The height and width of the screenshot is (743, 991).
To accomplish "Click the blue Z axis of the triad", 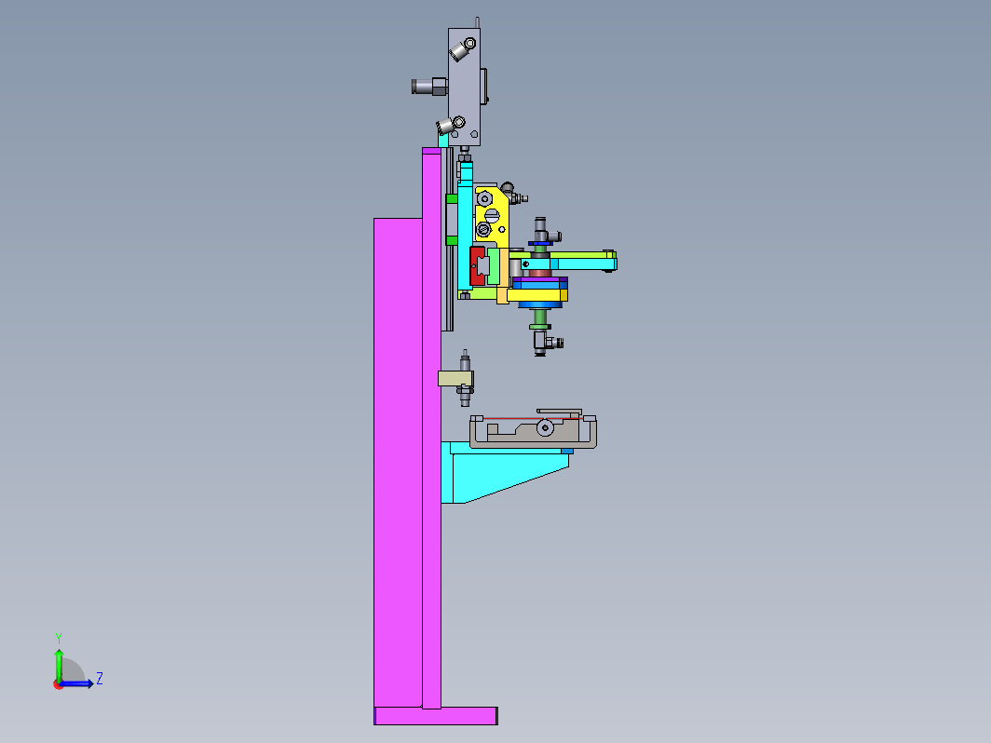I will [x=77, y=683].
